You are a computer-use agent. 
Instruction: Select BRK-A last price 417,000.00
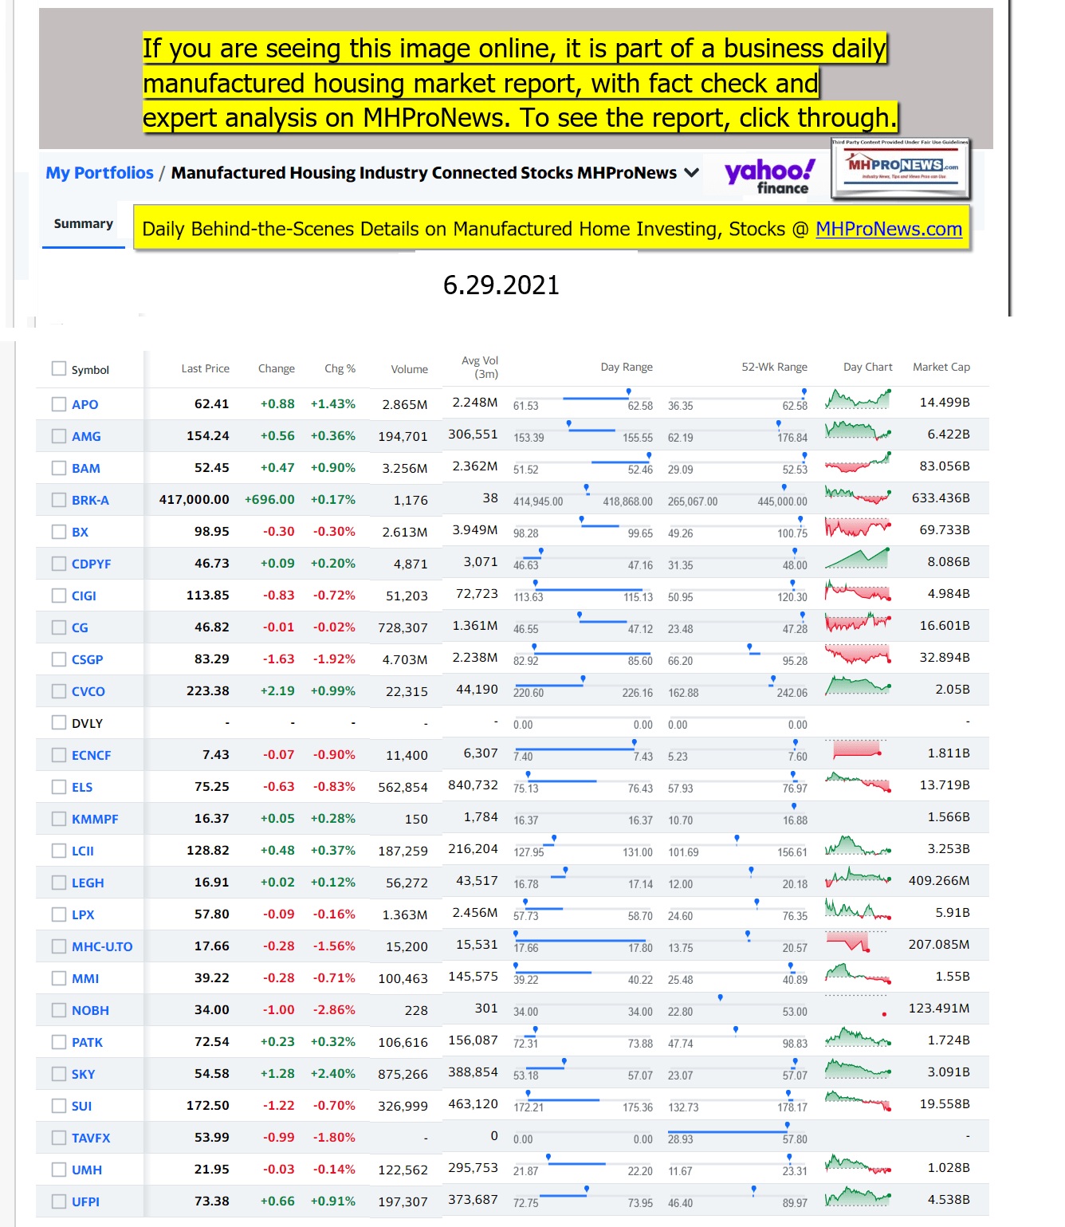point(195,499)
